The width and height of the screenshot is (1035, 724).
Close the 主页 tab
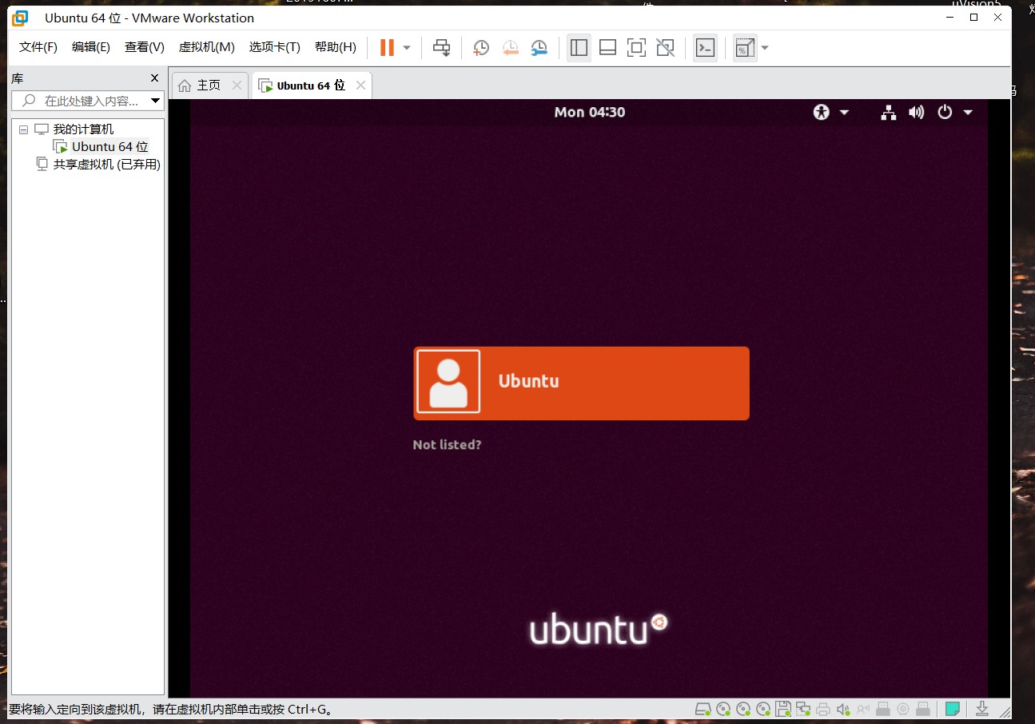tap(237, 85)
